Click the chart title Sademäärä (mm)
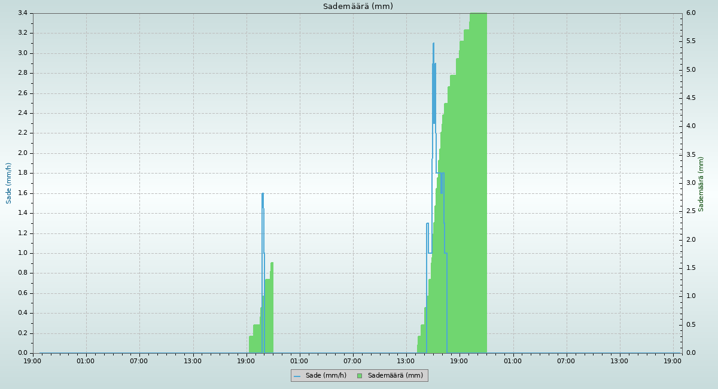Image resolution: width=718 pixels, height=389 pixels. (x=358, y=7)
